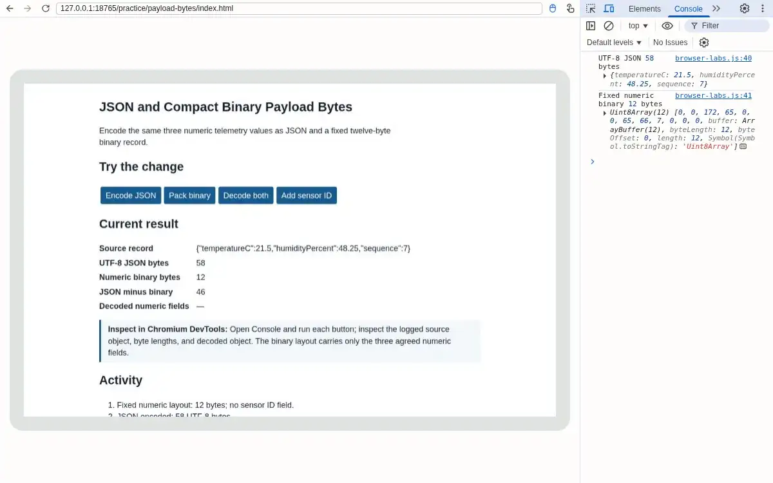
Task: Open browser-labs.js:40 source link
Action: click(713, 59)
